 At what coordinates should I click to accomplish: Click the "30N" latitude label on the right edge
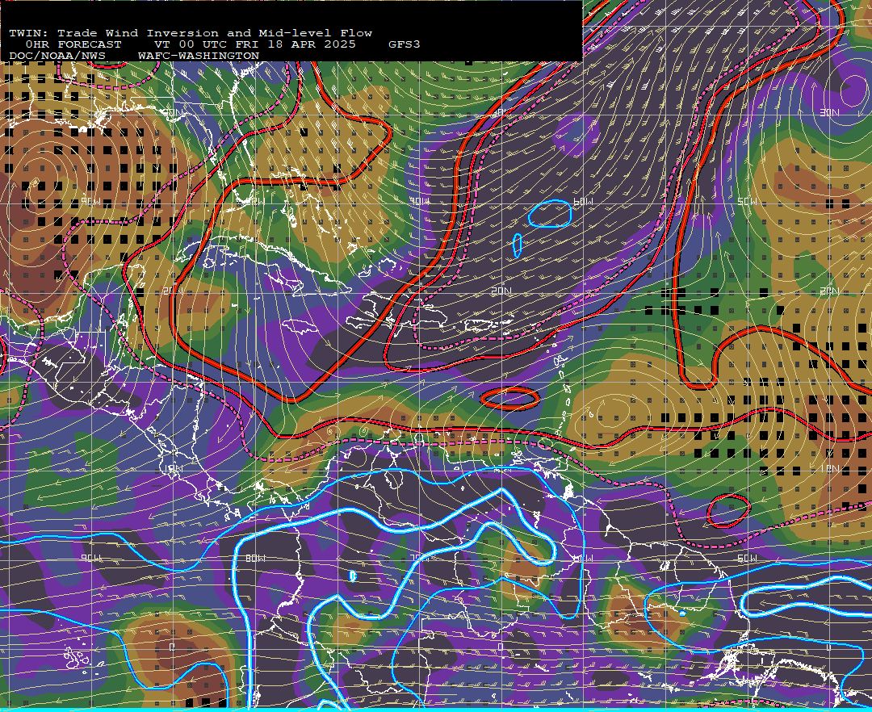point(829,113)
